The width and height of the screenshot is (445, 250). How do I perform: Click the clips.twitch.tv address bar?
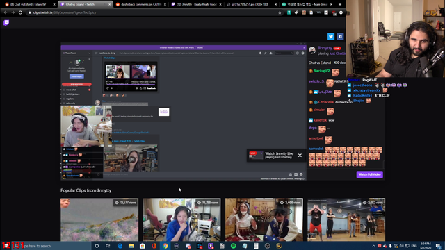click(x=153, y=12)
